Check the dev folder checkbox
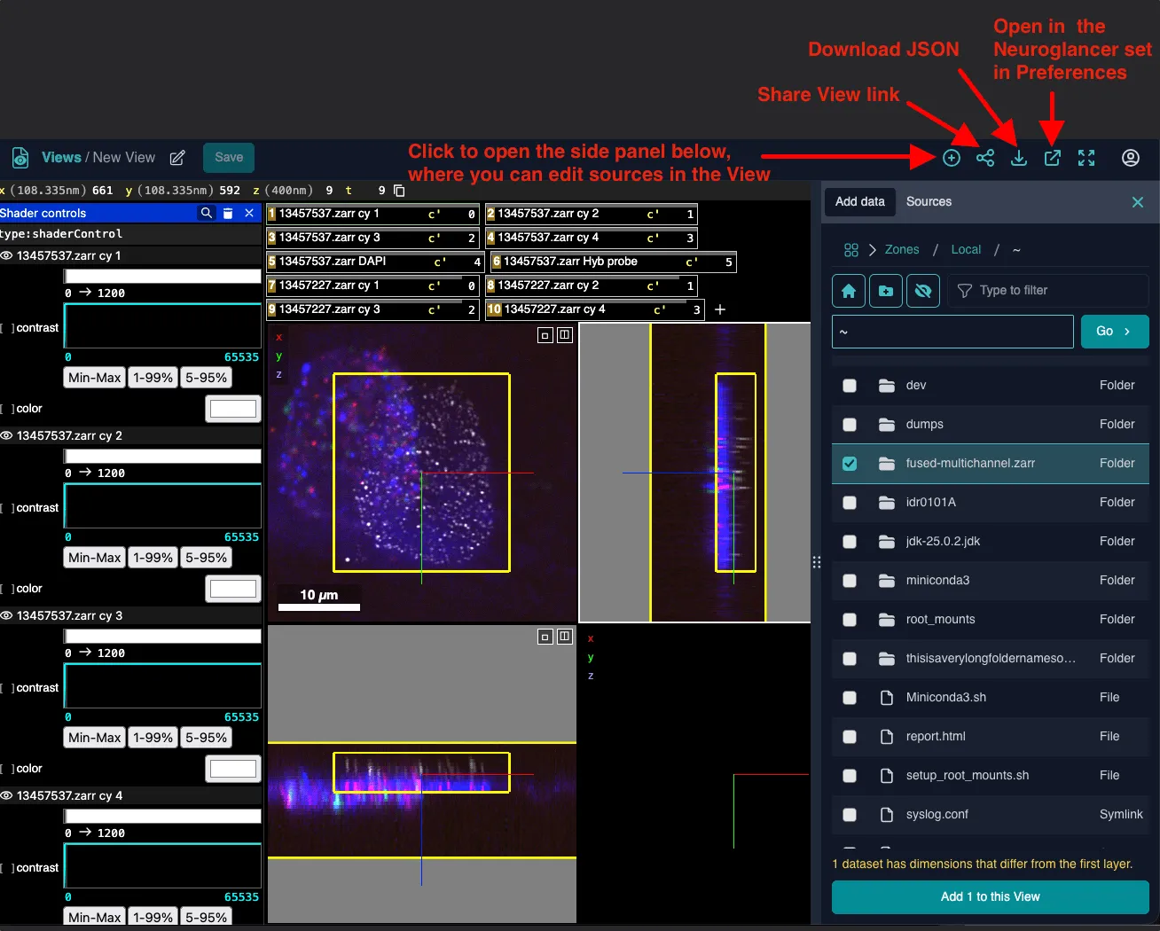The width and height of the screenshot is (1160, 931). (850, 386)
